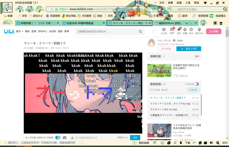This screenshot has height=147, width=229.
Task: Click the 为TA充电 button
Action: tap(166, 49)
